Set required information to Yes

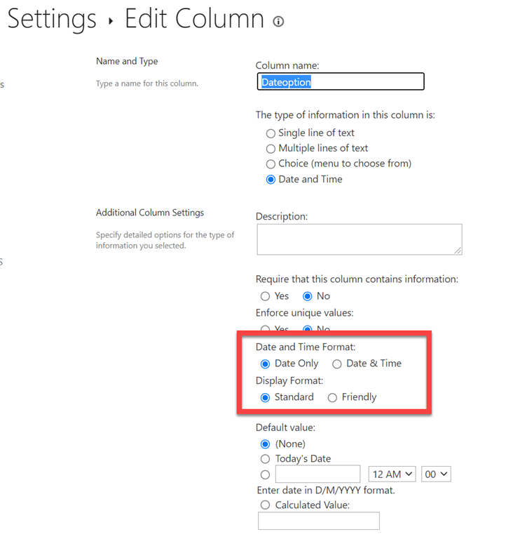coord(265,296)
